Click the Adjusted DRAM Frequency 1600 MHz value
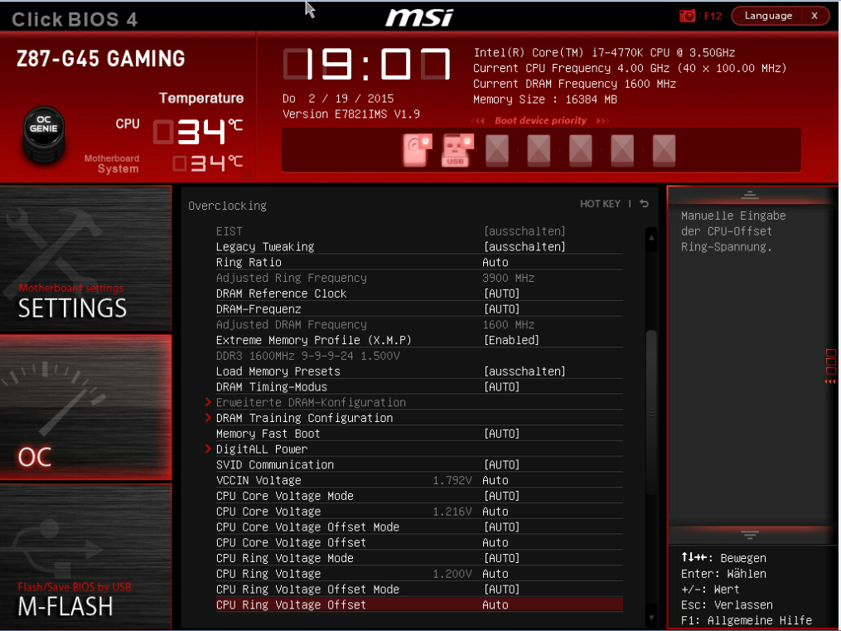841x631 pixels. click(508, 325)
